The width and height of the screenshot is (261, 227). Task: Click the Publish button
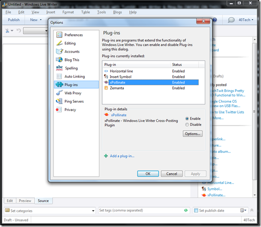pyautogui.click(x=14, y=20)
